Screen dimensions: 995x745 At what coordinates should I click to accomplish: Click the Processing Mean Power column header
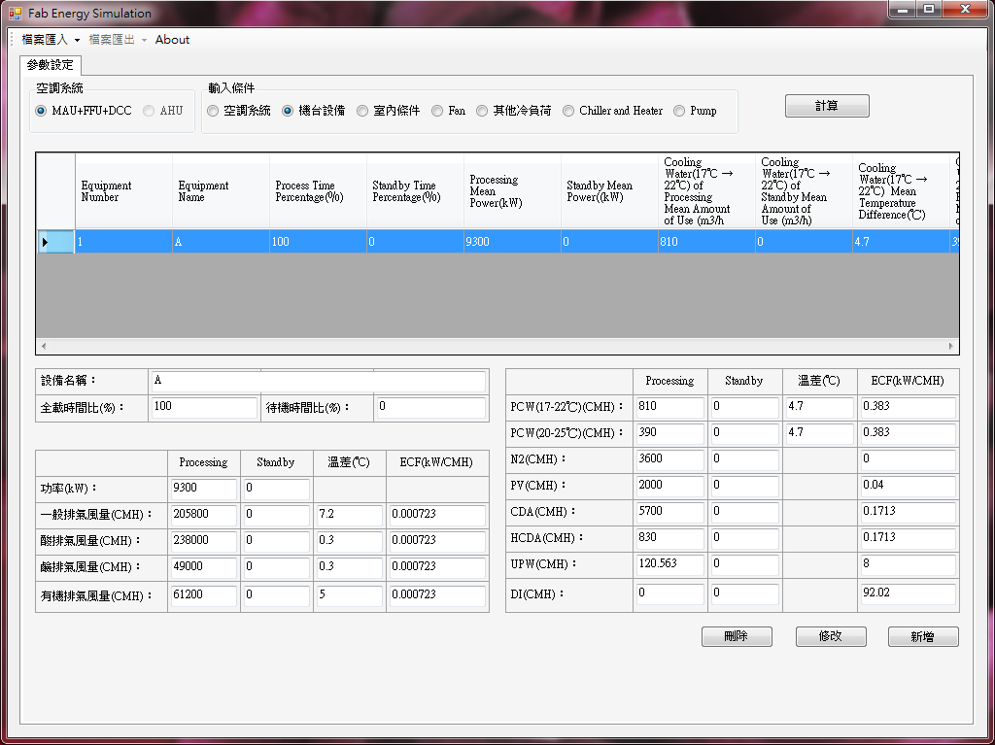point(512,191)
